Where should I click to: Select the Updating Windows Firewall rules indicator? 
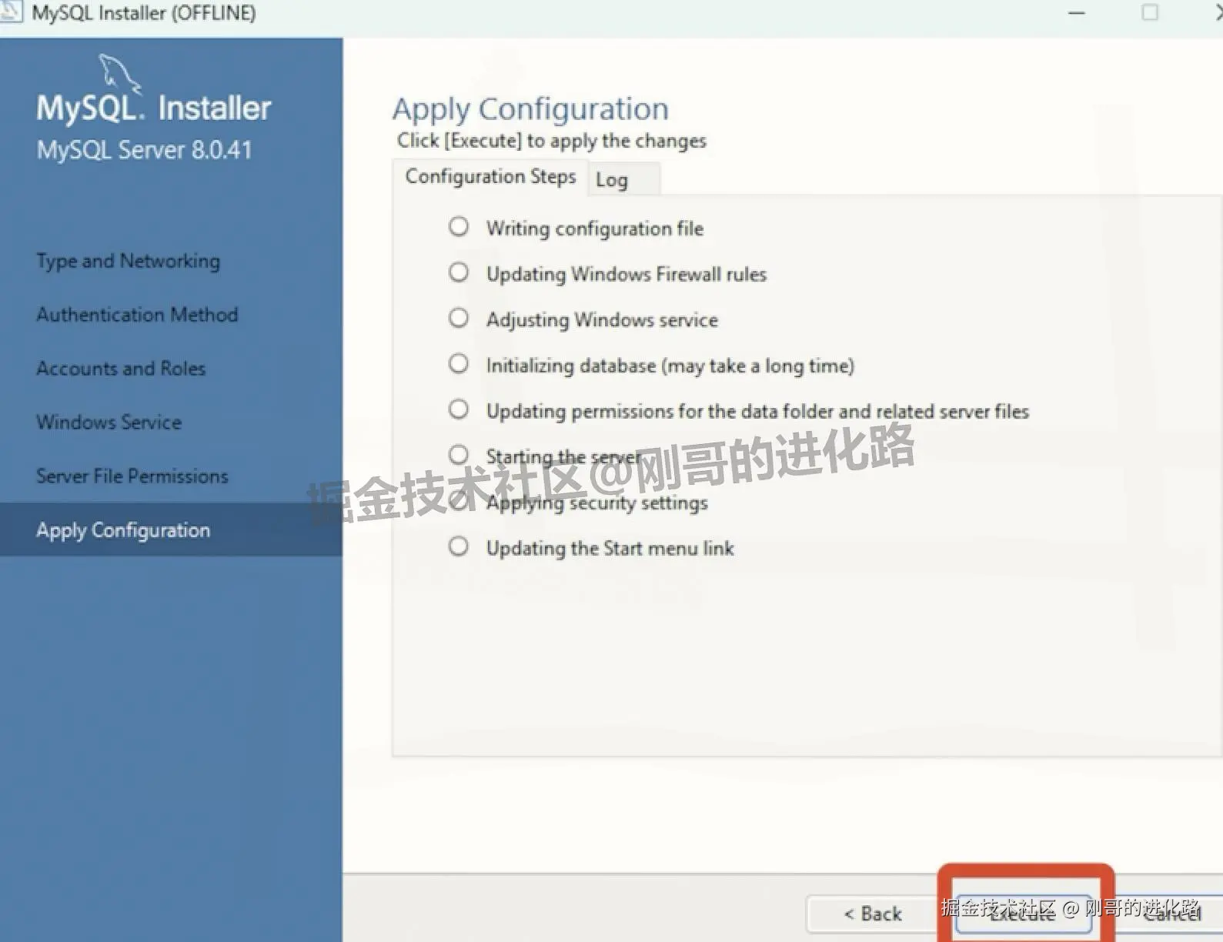[459, 272]
